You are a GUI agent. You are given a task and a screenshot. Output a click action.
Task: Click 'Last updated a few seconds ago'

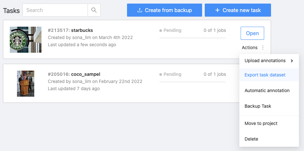[82, 45]
